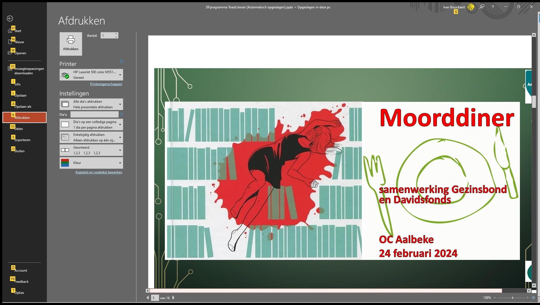
Task: Select Opslaan als in the sidebar
Action: coord(23,107)
